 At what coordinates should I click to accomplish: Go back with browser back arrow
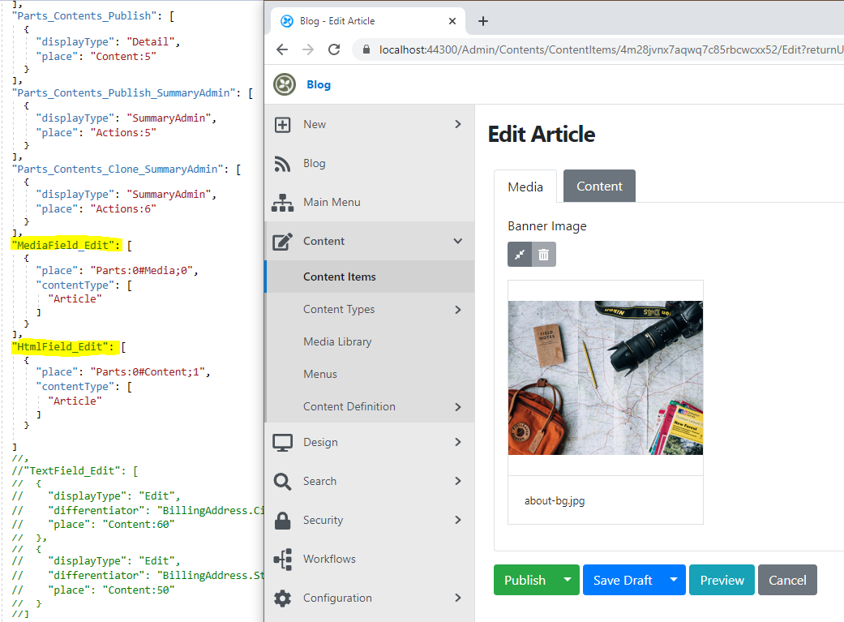281,49
